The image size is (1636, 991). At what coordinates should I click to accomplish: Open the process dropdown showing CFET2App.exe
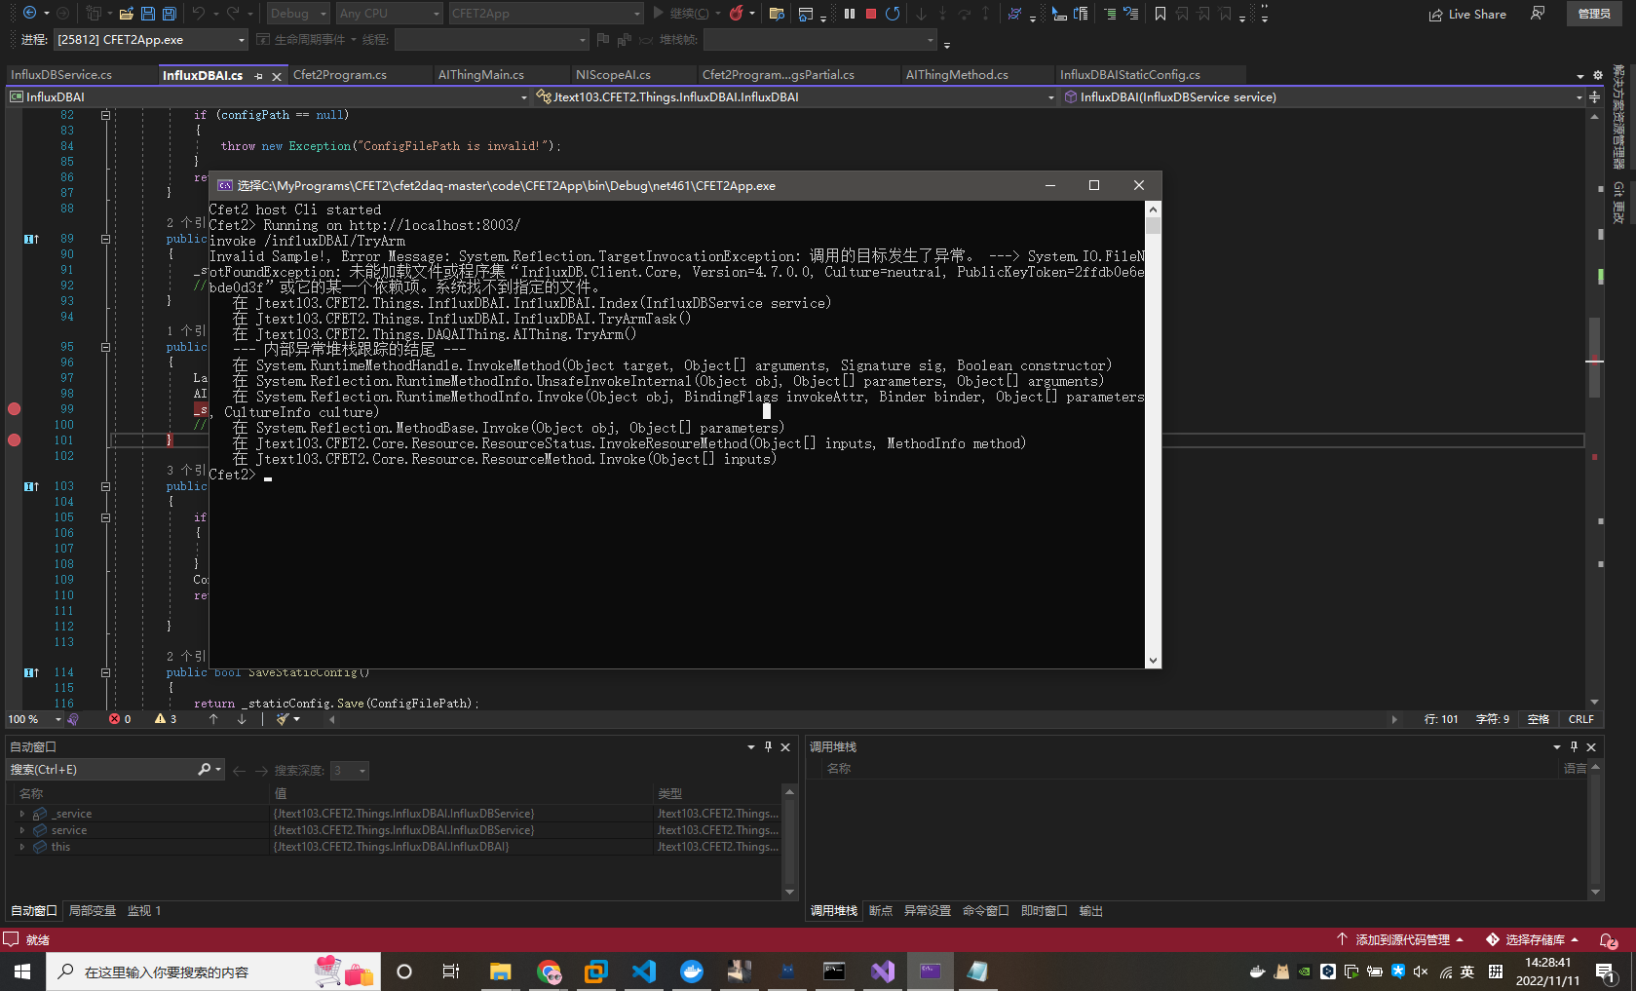pos(151,40)
